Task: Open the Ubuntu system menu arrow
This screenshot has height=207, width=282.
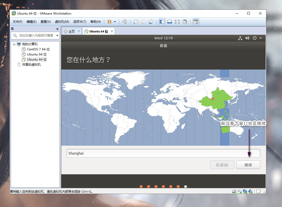Action: (x=261, y=38)
